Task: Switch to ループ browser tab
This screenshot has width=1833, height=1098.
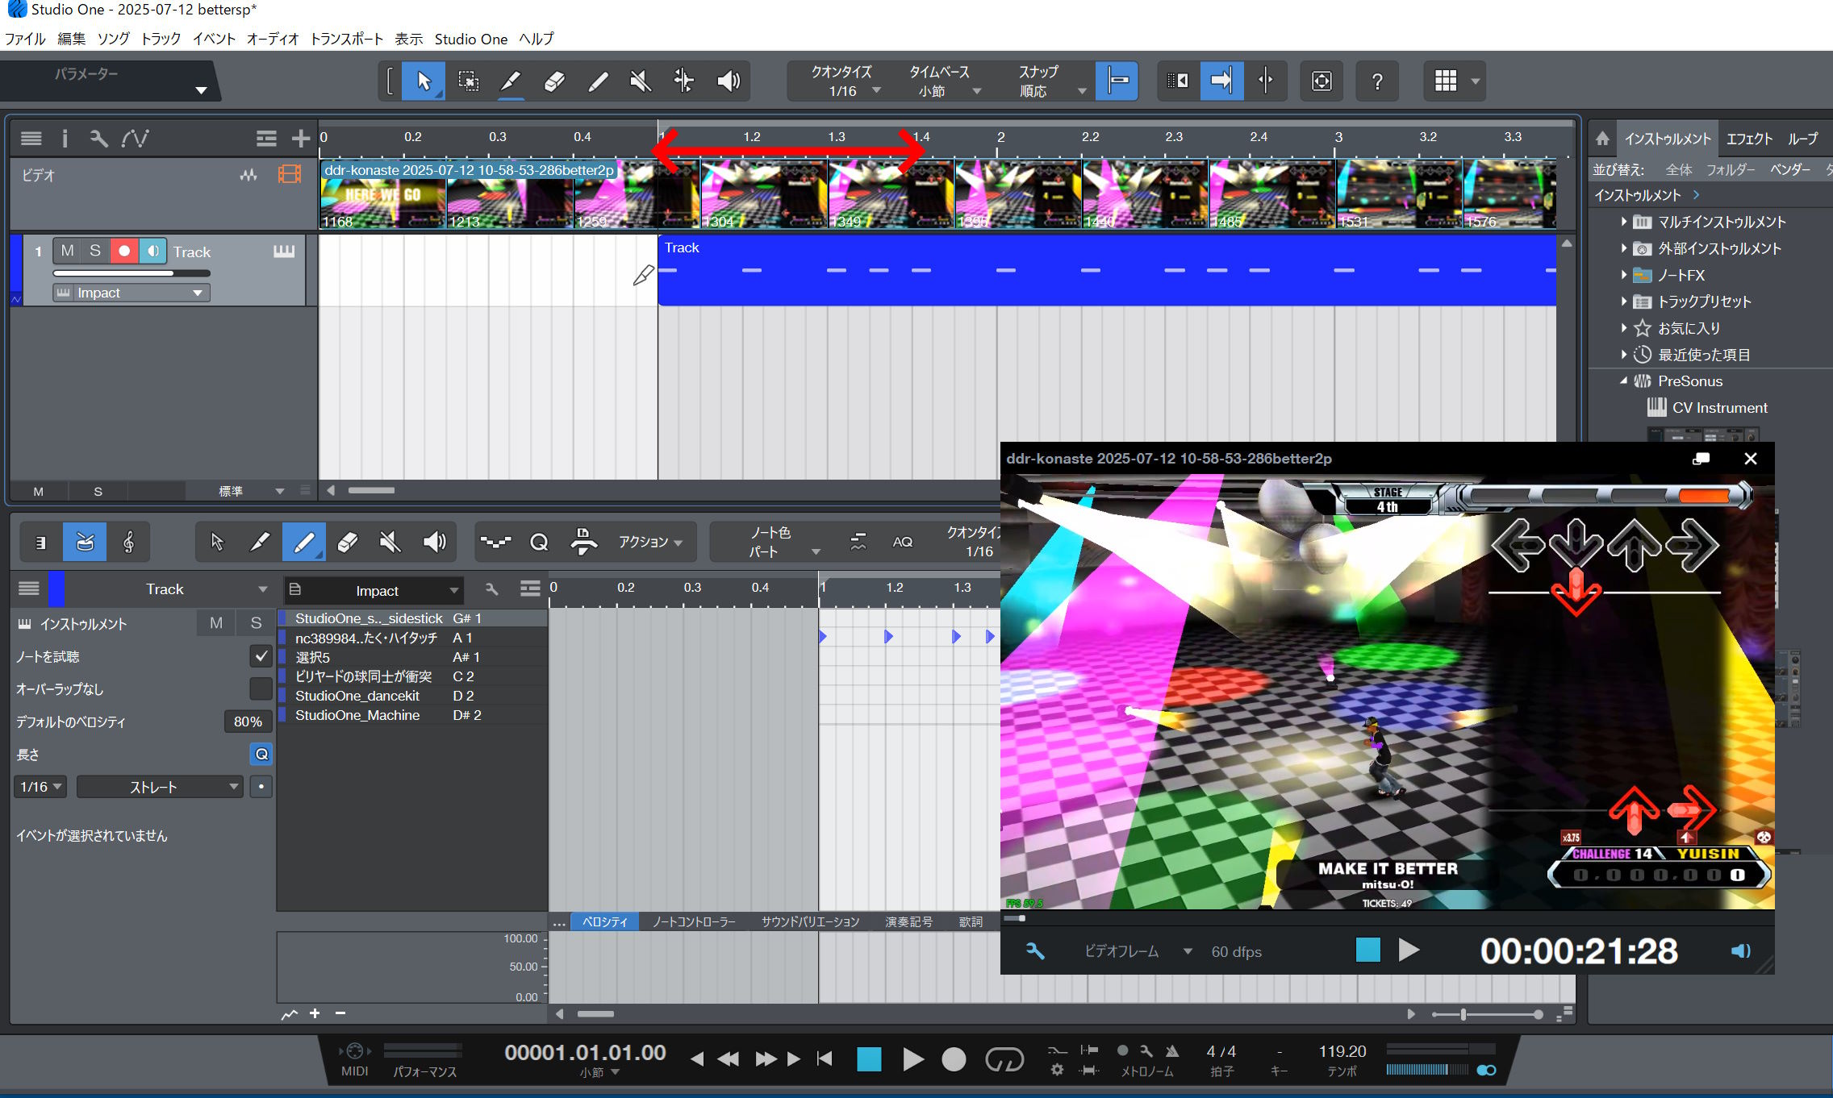Action: (x=1802, y=139)
